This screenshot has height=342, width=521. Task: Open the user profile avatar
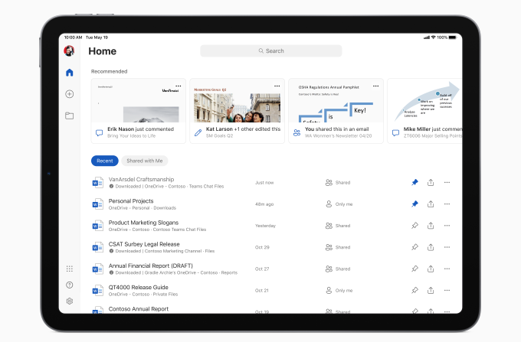click(x=69, y=50)
